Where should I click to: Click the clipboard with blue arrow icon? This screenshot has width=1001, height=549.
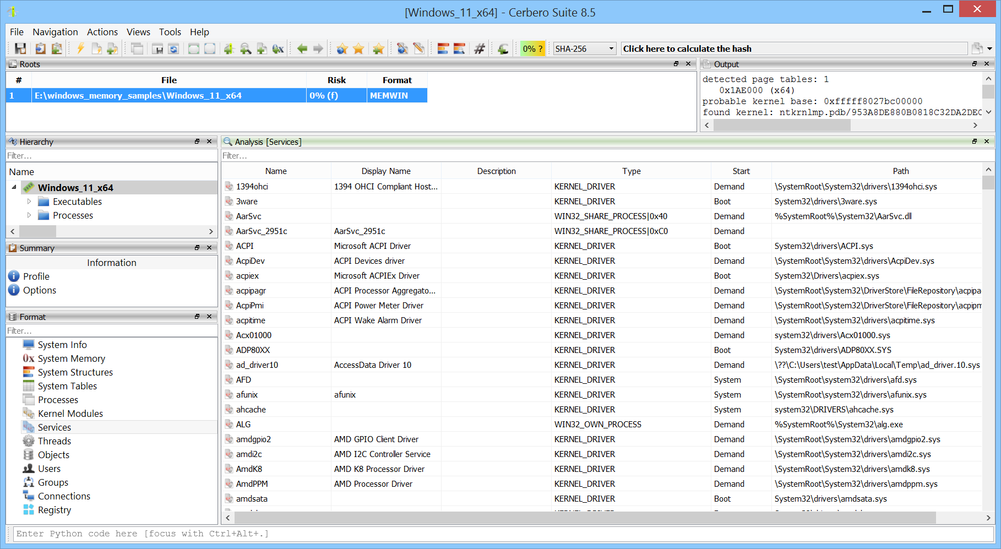40,48
